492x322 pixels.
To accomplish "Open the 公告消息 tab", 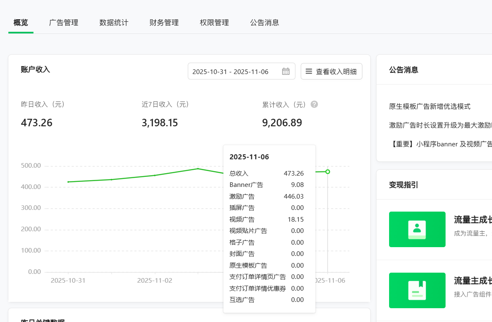I will [264, 23].
